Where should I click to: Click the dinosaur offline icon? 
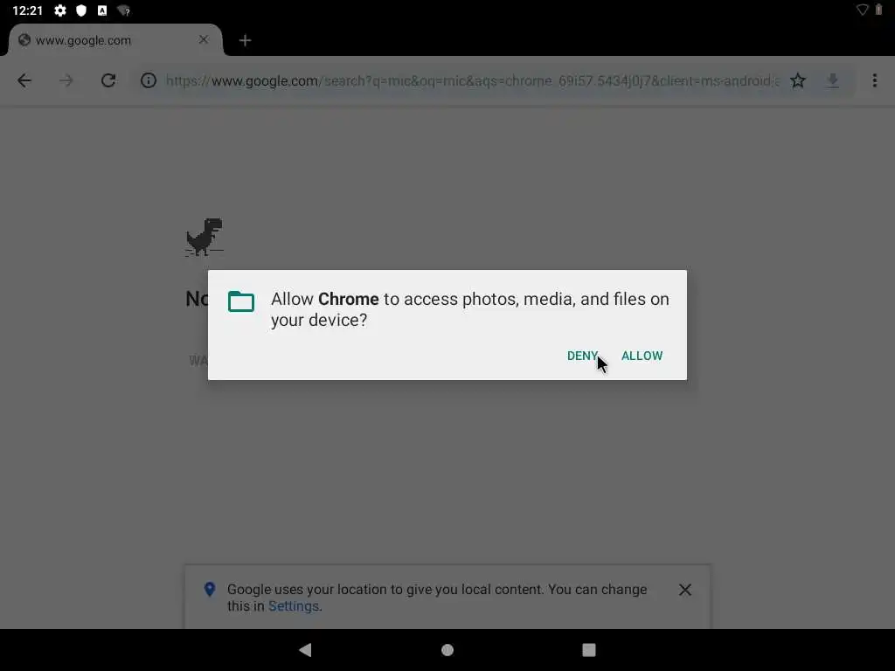click(205, 237)
